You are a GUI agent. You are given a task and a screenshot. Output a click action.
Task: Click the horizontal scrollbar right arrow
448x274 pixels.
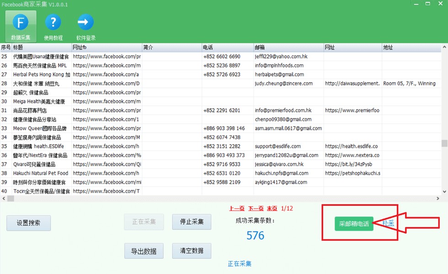pos(438,198)
